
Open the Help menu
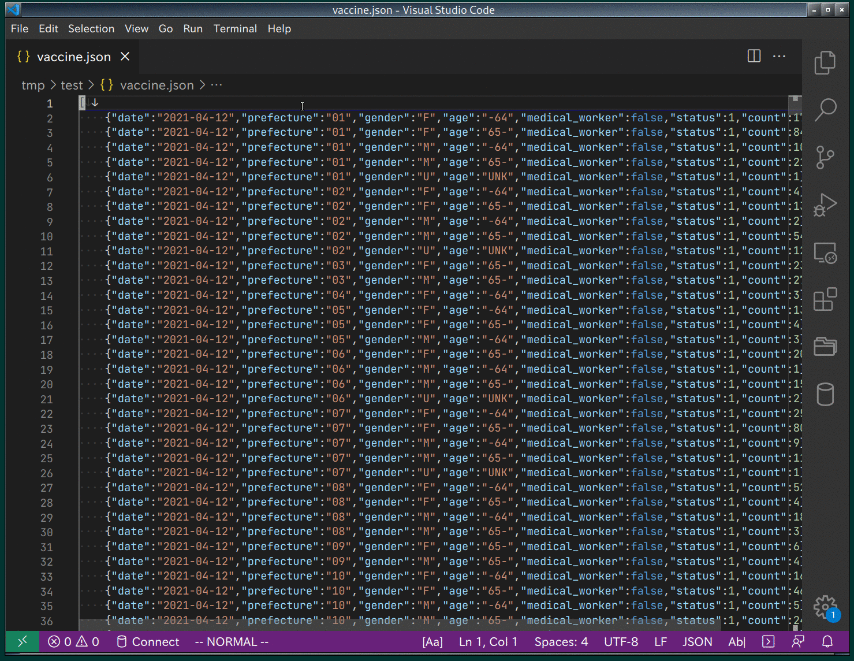coord(279,28)
